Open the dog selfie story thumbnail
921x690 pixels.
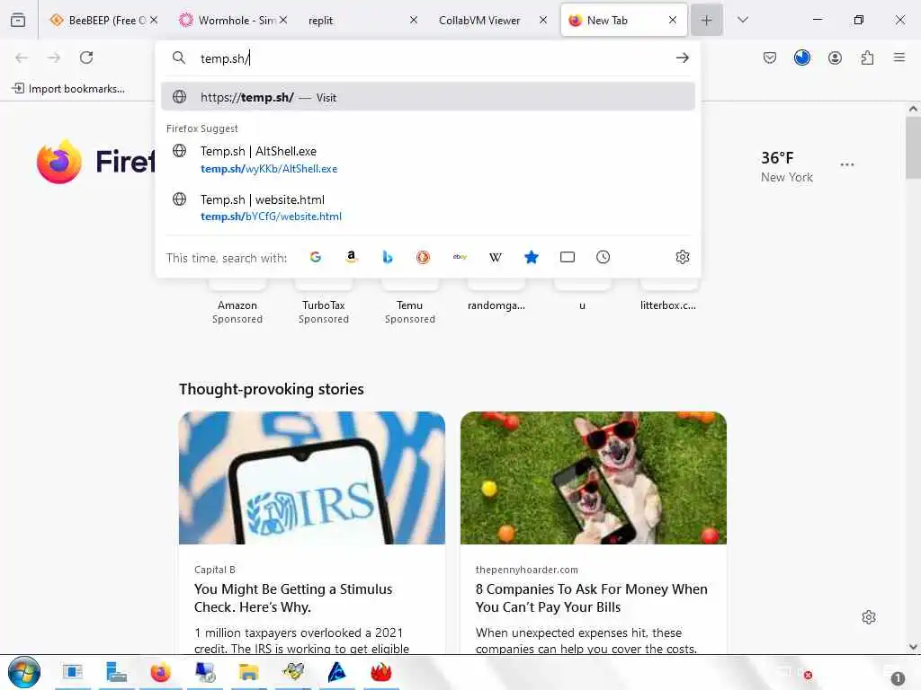[x=594, y=478]
